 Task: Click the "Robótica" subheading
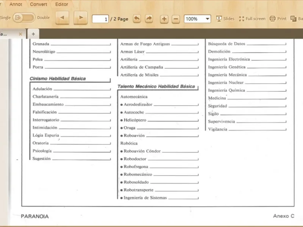tap(129, 143)
